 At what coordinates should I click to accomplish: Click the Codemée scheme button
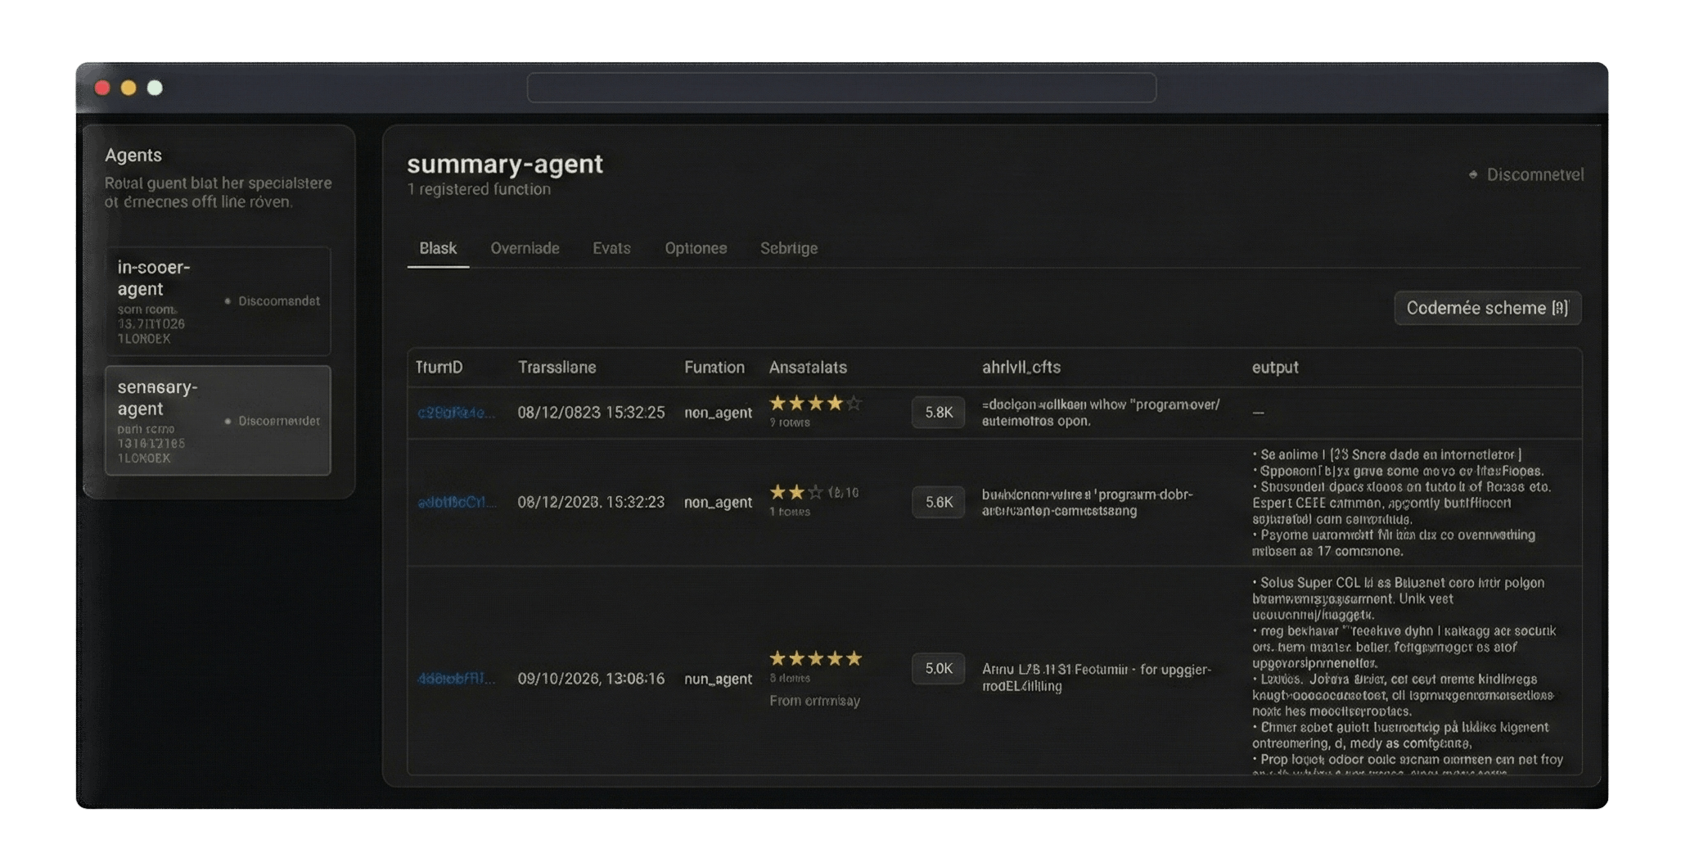coord(1488,308)
